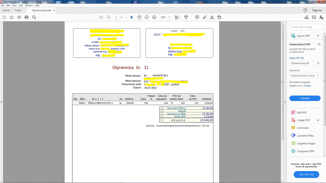Open the Help question mark icon

[x=305, y=10]
